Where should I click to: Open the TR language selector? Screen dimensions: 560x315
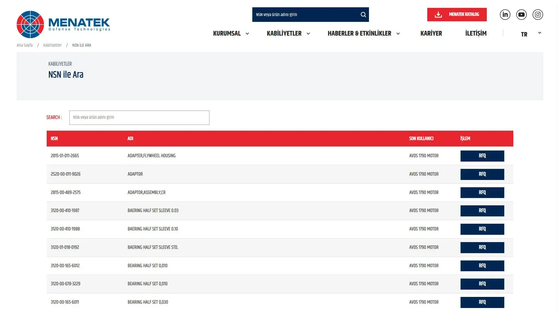530,34
